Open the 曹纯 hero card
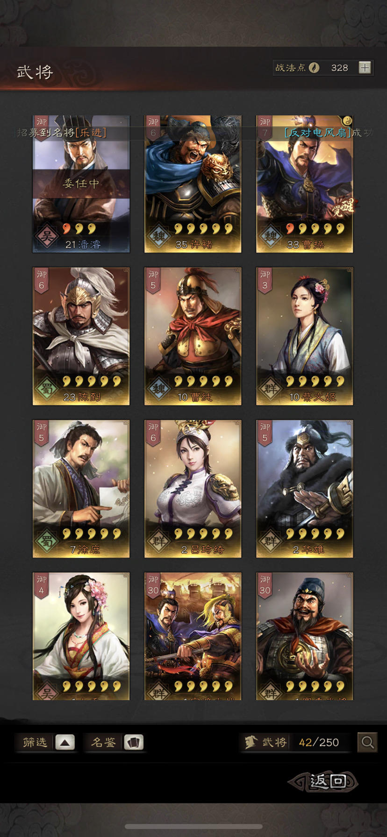 click(x=193, y=336)
